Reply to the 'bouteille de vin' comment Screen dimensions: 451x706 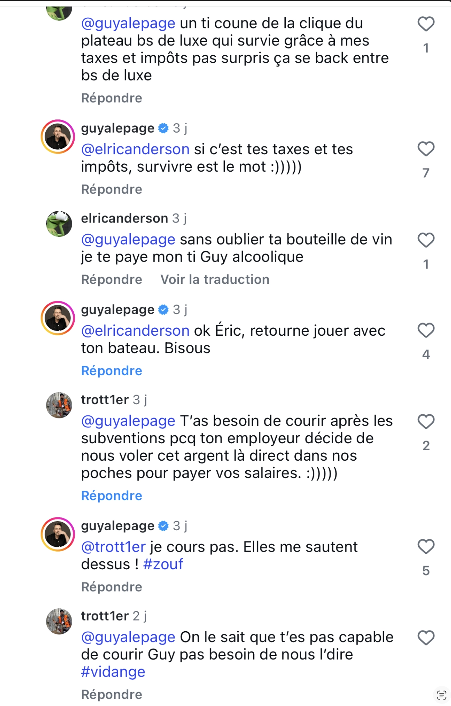pos(112,280)
